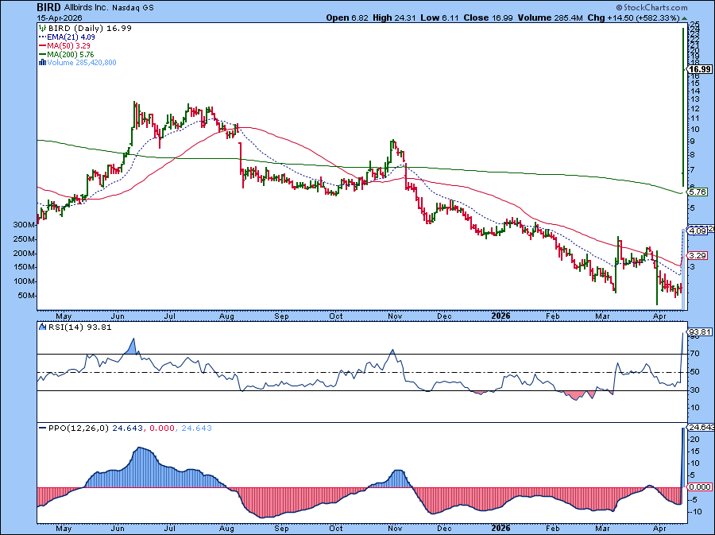This screenshot has width=715, height=535.
Task: Click the Volume histogram icon in the legend
Action: point(42,61)
